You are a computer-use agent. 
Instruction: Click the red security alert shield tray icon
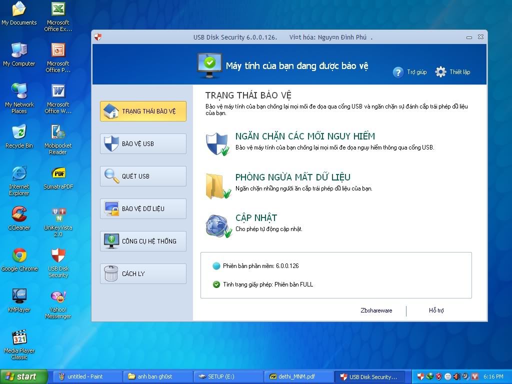click(x=439, y=376)
